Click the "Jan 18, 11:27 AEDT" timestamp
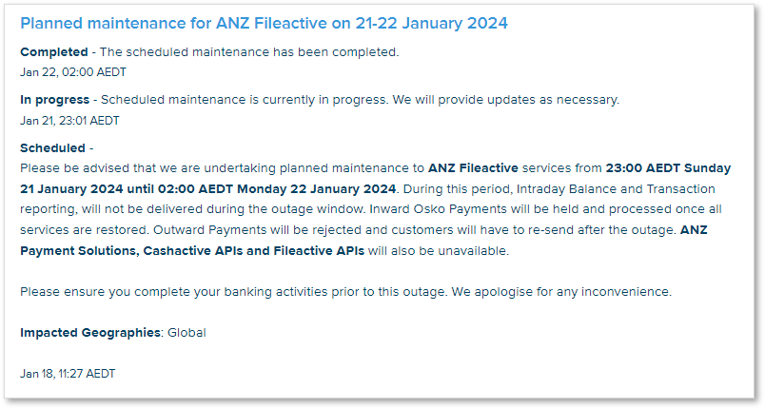The width and height of the screenshot is (765, 409). tap(68, 374)
